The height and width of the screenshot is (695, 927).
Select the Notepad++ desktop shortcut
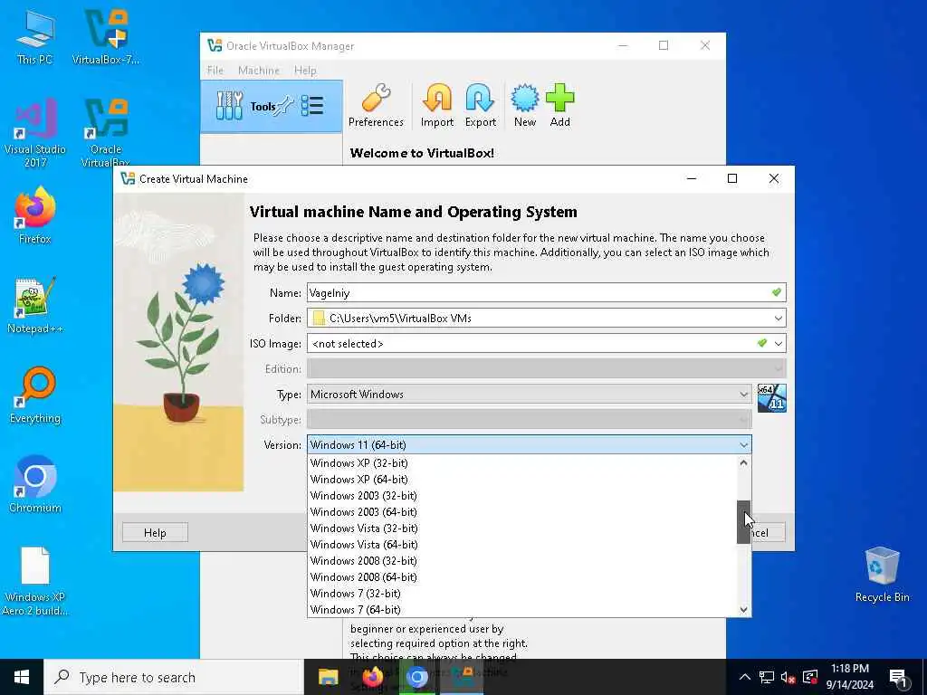(x=35, y=306)
